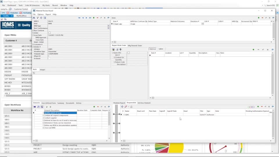Go to previous MRB record
The image size is (279, 157).
(x=83, y=18)
